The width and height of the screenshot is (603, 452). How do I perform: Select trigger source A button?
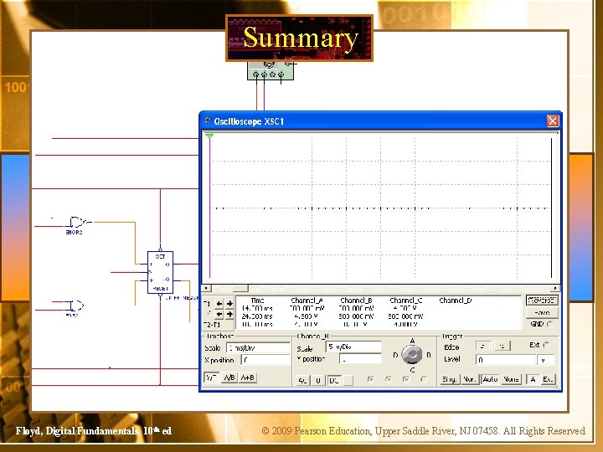coord(533,379)
